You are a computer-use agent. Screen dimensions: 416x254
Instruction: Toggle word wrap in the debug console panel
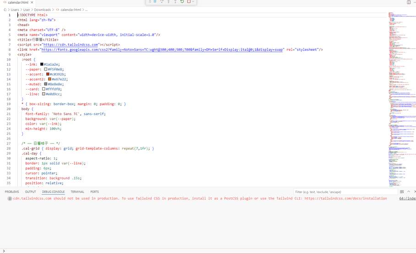click(402, 192)
